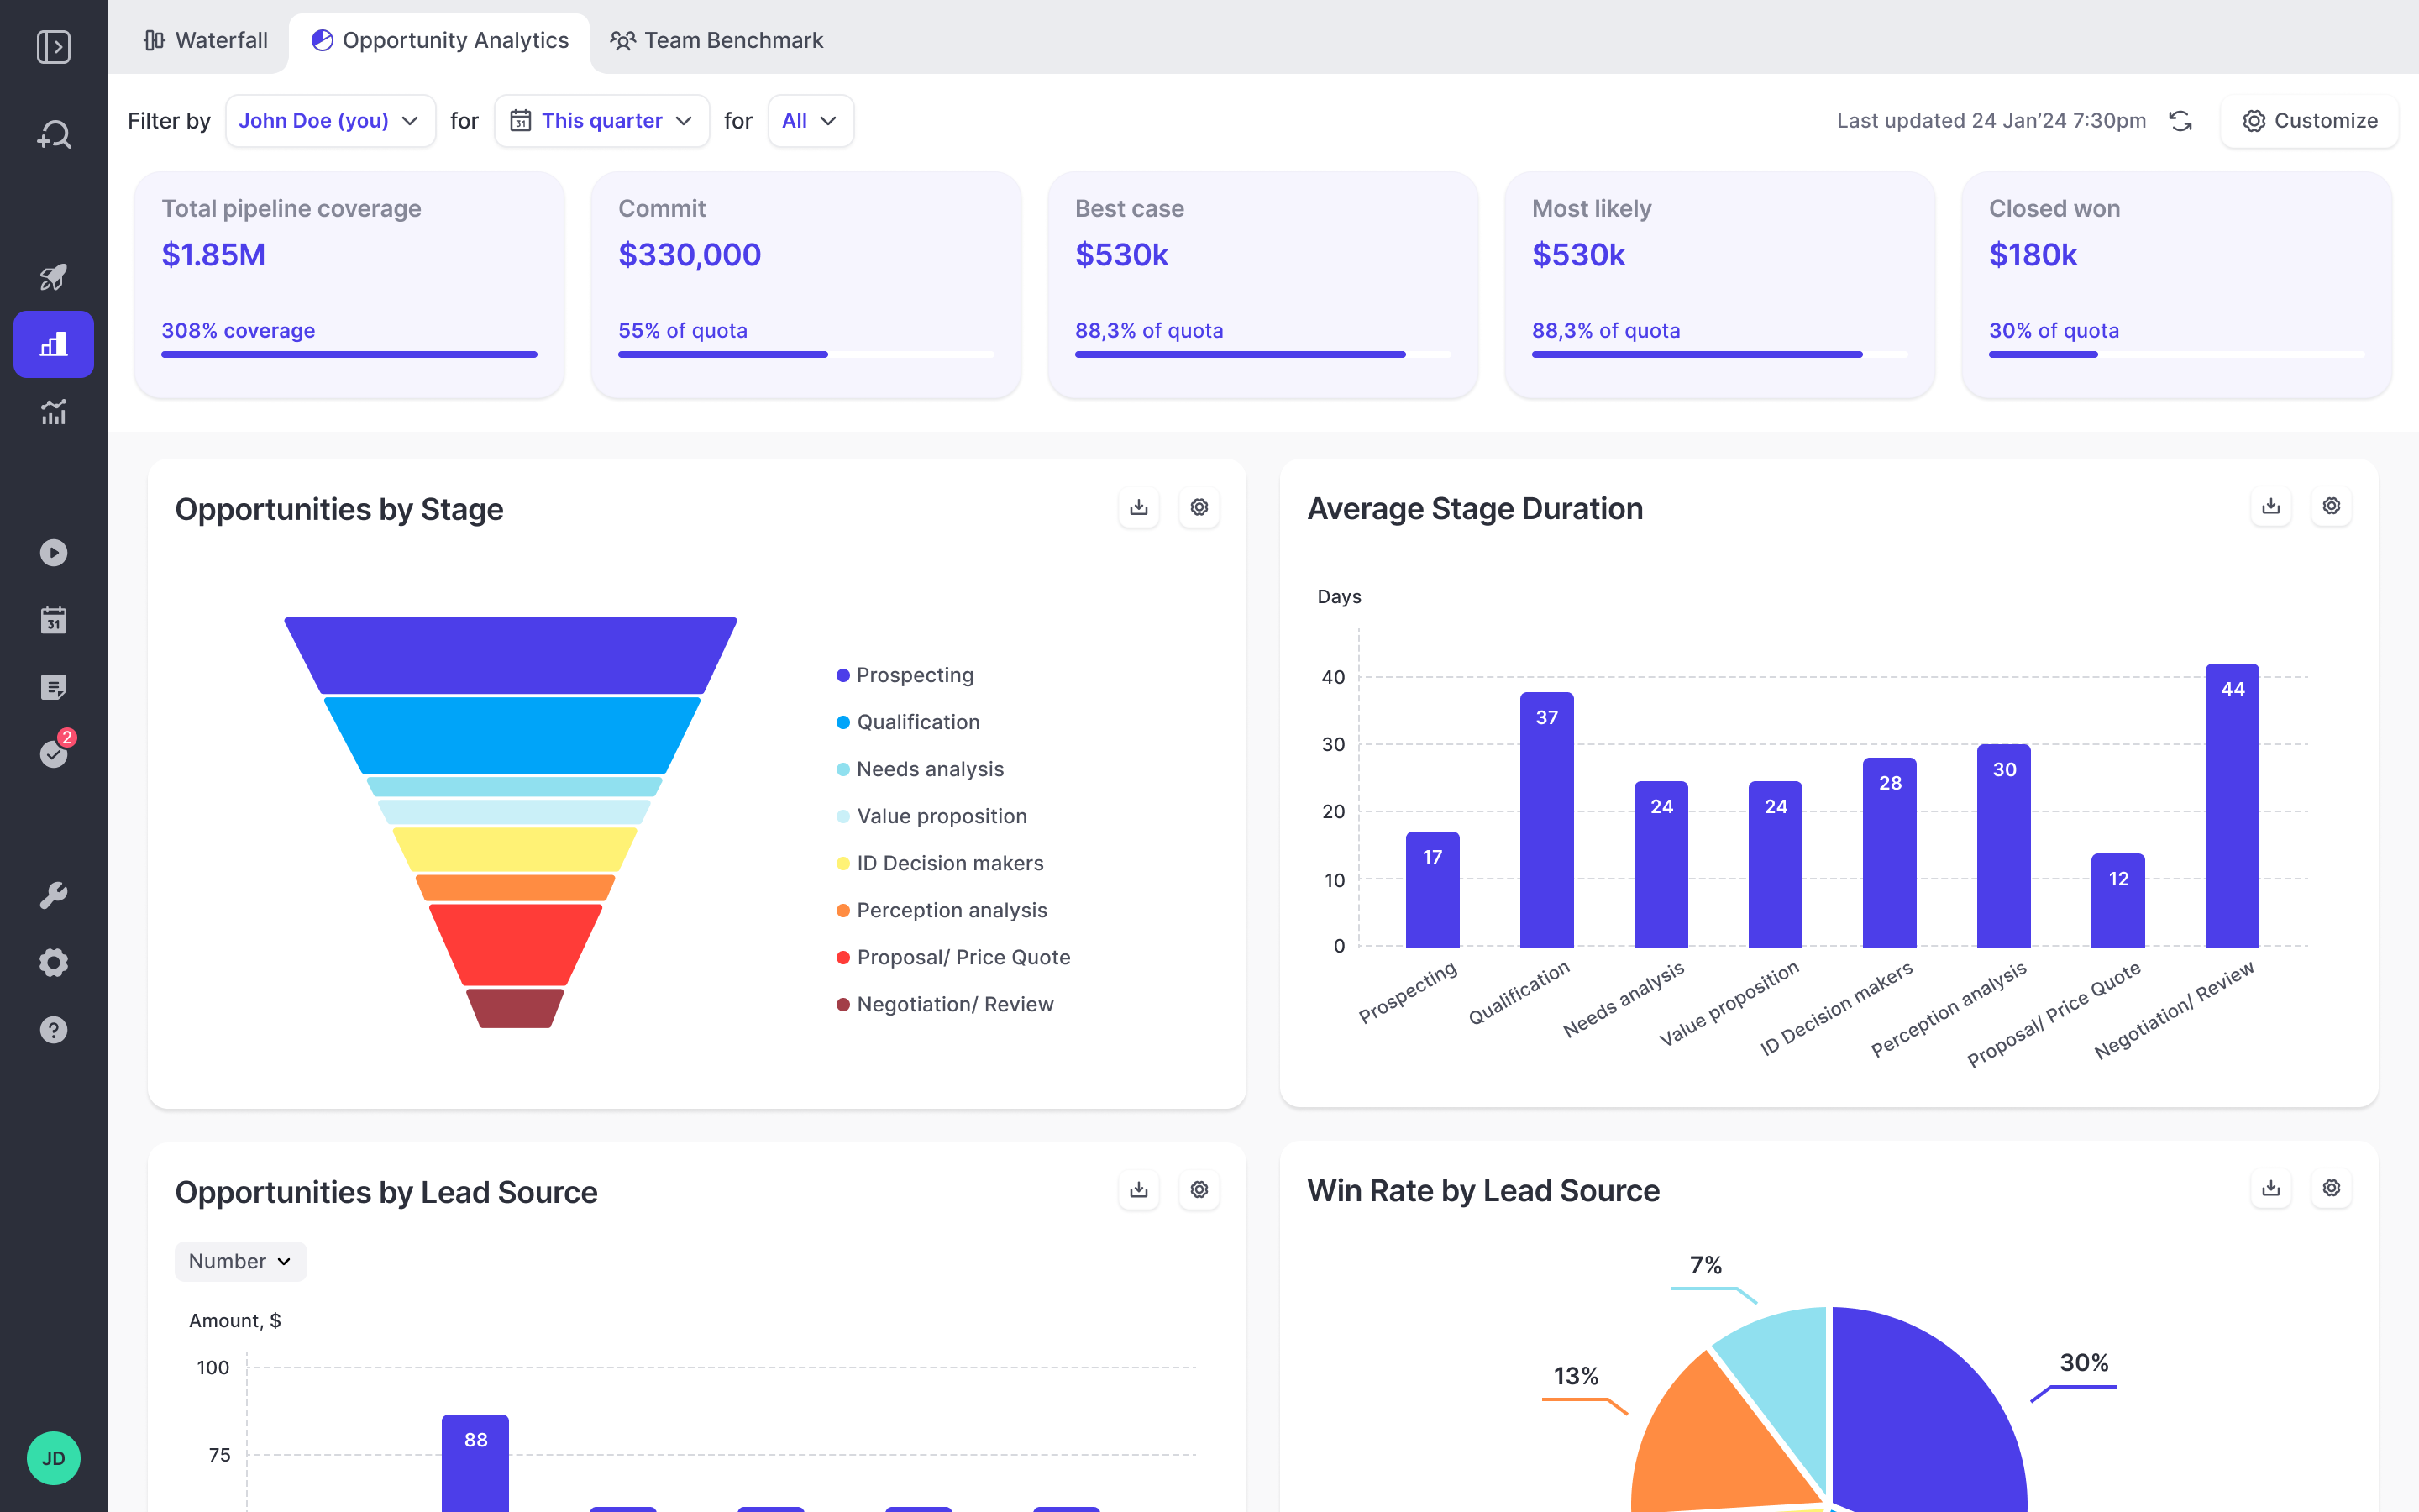The width and height of the screenshot is (2419, 1512).
Task: Open Opportunities by Lead Source settings
Action: pyautogui.click(x=1199, y=1189)
